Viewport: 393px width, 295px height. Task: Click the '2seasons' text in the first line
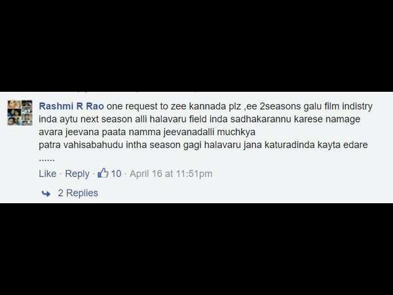pos(280,106)
